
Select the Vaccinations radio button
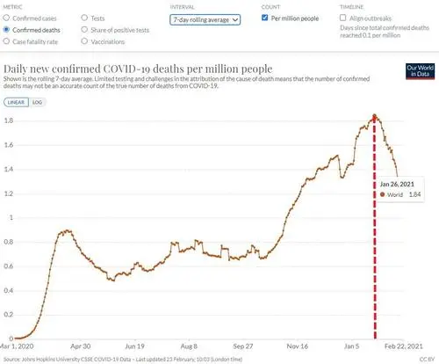coord(84,41)
